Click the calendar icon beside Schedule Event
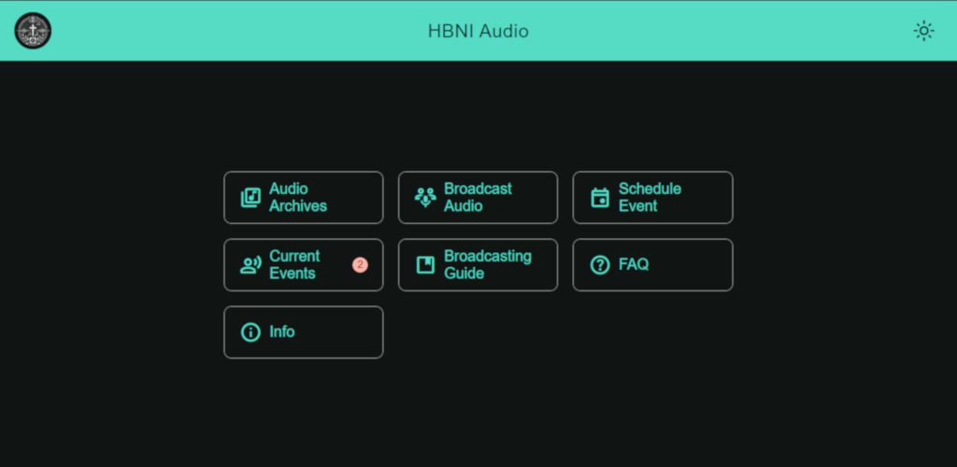This screenshot has width=957, height=467. tap(600, 197)
